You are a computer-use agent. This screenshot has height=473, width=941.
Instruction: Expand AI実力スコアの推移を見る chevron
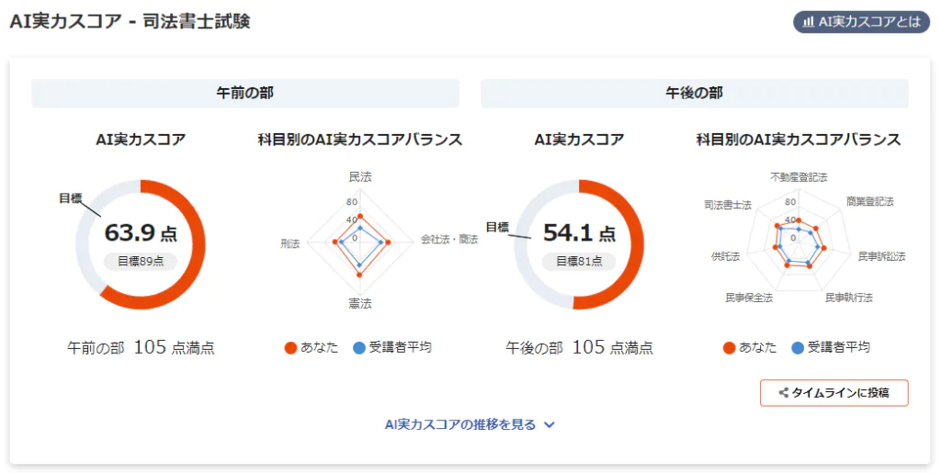[550, 425]
